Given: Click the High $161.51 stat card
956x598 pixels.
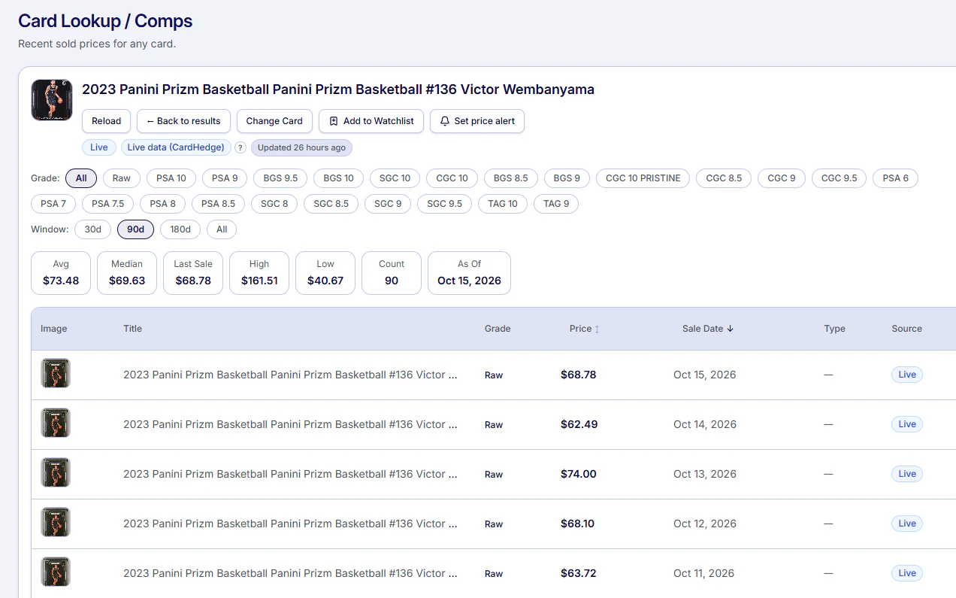Looking at the screenshot, I should pos(259,273).
